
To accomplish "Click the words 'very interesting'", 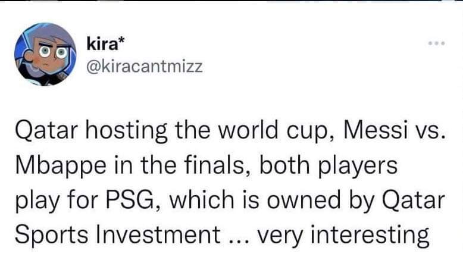I will pyautogui.click(x=343, y=236).
